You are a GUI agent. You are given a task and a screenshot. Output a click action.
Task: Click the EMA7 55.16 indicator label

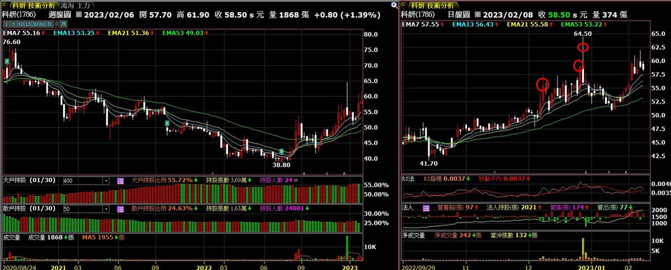20,34
